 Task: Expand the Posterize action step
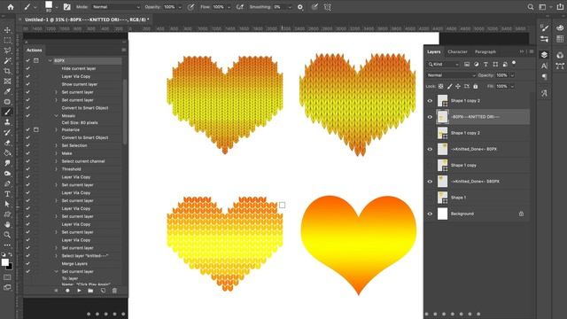(x=56, y=129)
